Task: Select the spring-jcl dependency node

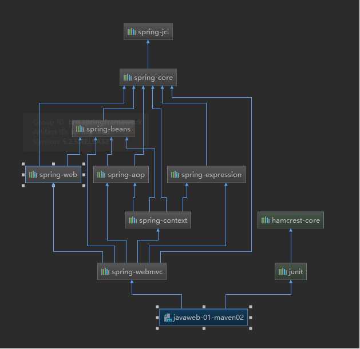Action: click(148, 31)
